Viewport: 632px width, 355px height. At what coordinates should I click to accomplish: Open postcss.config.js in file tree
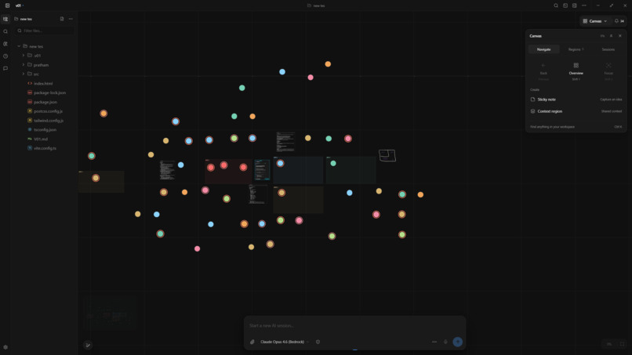coord(48,111)
